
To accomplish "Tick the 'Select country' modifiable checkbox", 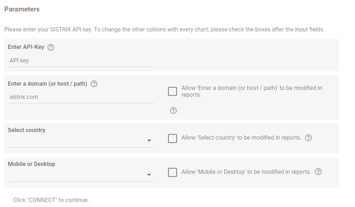I will pyautogui.click(x=173, y=138).
